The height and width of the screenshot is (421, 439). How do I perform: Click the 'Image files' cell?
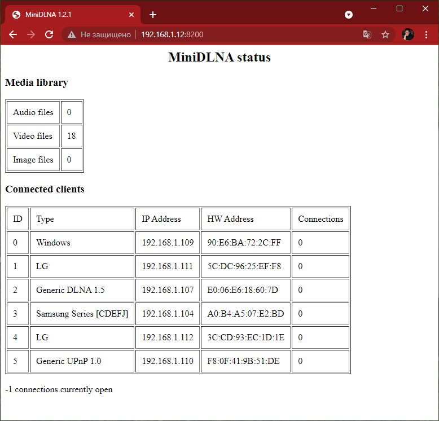(33, 160)
